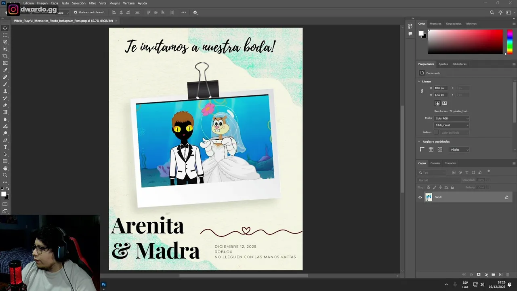This screenshot has width=517, height=291.
Task: Select the Frame tool
Action: [x=5, y=63]
